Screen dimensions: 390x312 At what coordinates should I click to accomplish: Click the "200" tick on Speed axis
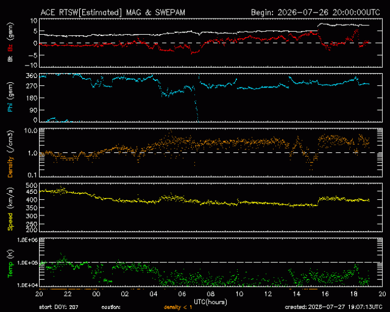click(32, 230)
